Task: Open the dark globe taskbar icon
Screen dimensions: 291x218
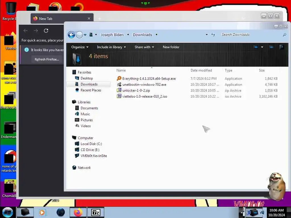Action: coord(61,212)
